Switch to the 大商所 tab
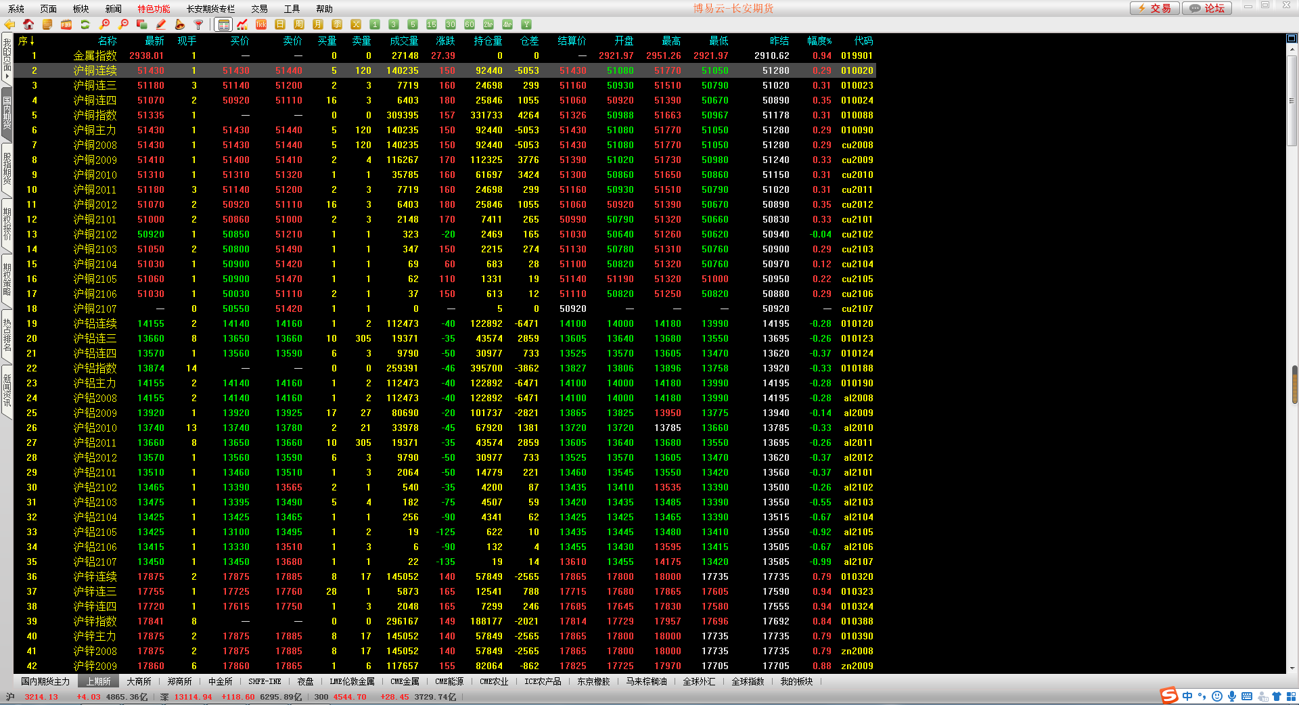Viewport: 1299px width, 705px height. click(x=139, y=681)
